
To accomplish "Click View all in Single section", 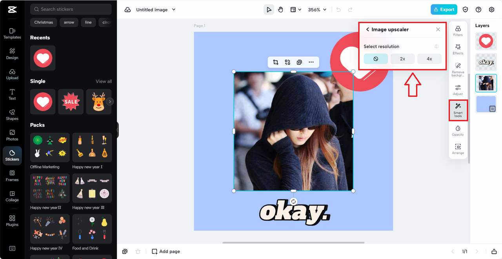I will click(x=104, y=82).
